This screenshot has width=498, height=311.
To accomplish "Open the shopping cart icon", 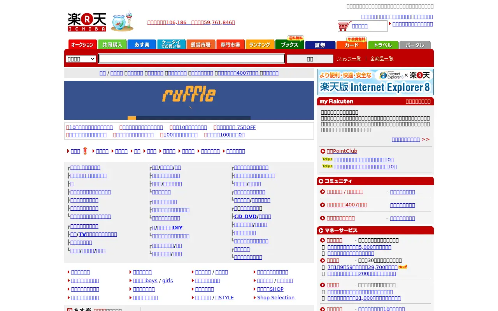I will coord(345,26).
